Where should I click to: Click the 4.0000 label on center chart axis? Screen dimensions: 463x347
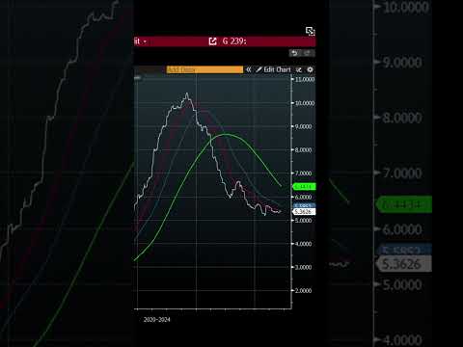[x=303, y=244]
